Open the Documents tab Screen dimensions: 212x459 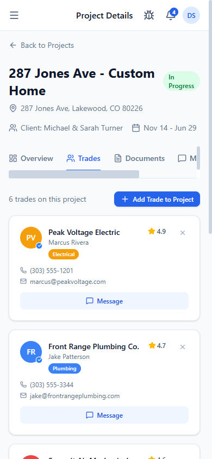[139, 158]
